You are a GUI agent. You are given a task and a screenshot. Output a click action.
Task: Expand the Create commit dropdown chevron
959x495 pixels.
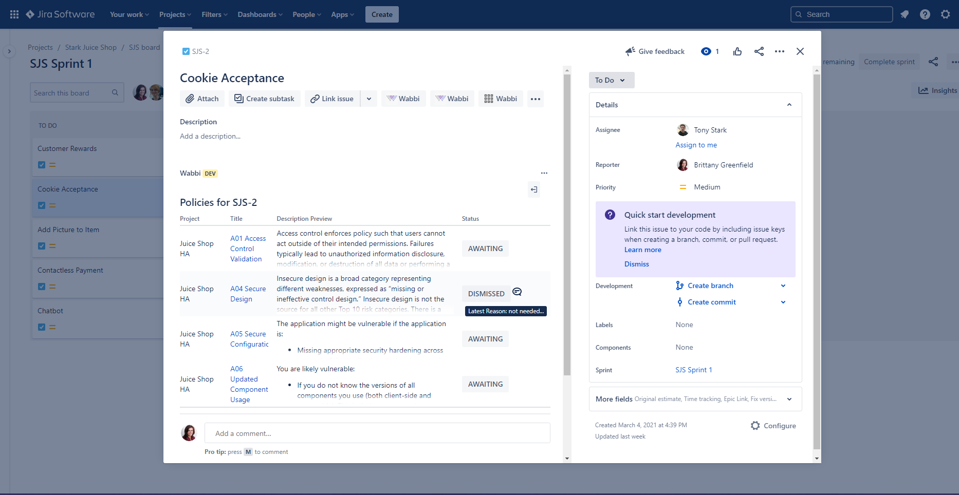(783, 302)
